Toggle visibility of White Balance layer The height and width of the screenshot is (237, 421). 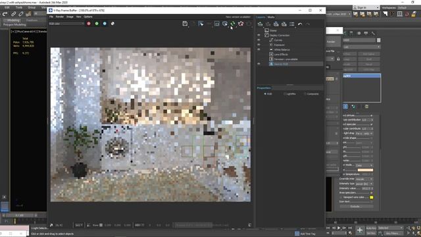[x=259, y=50]
